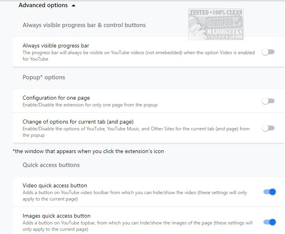Enable the Always visible progress bar switch
This screenshot has width=285, height=234.
click(268, 52)
